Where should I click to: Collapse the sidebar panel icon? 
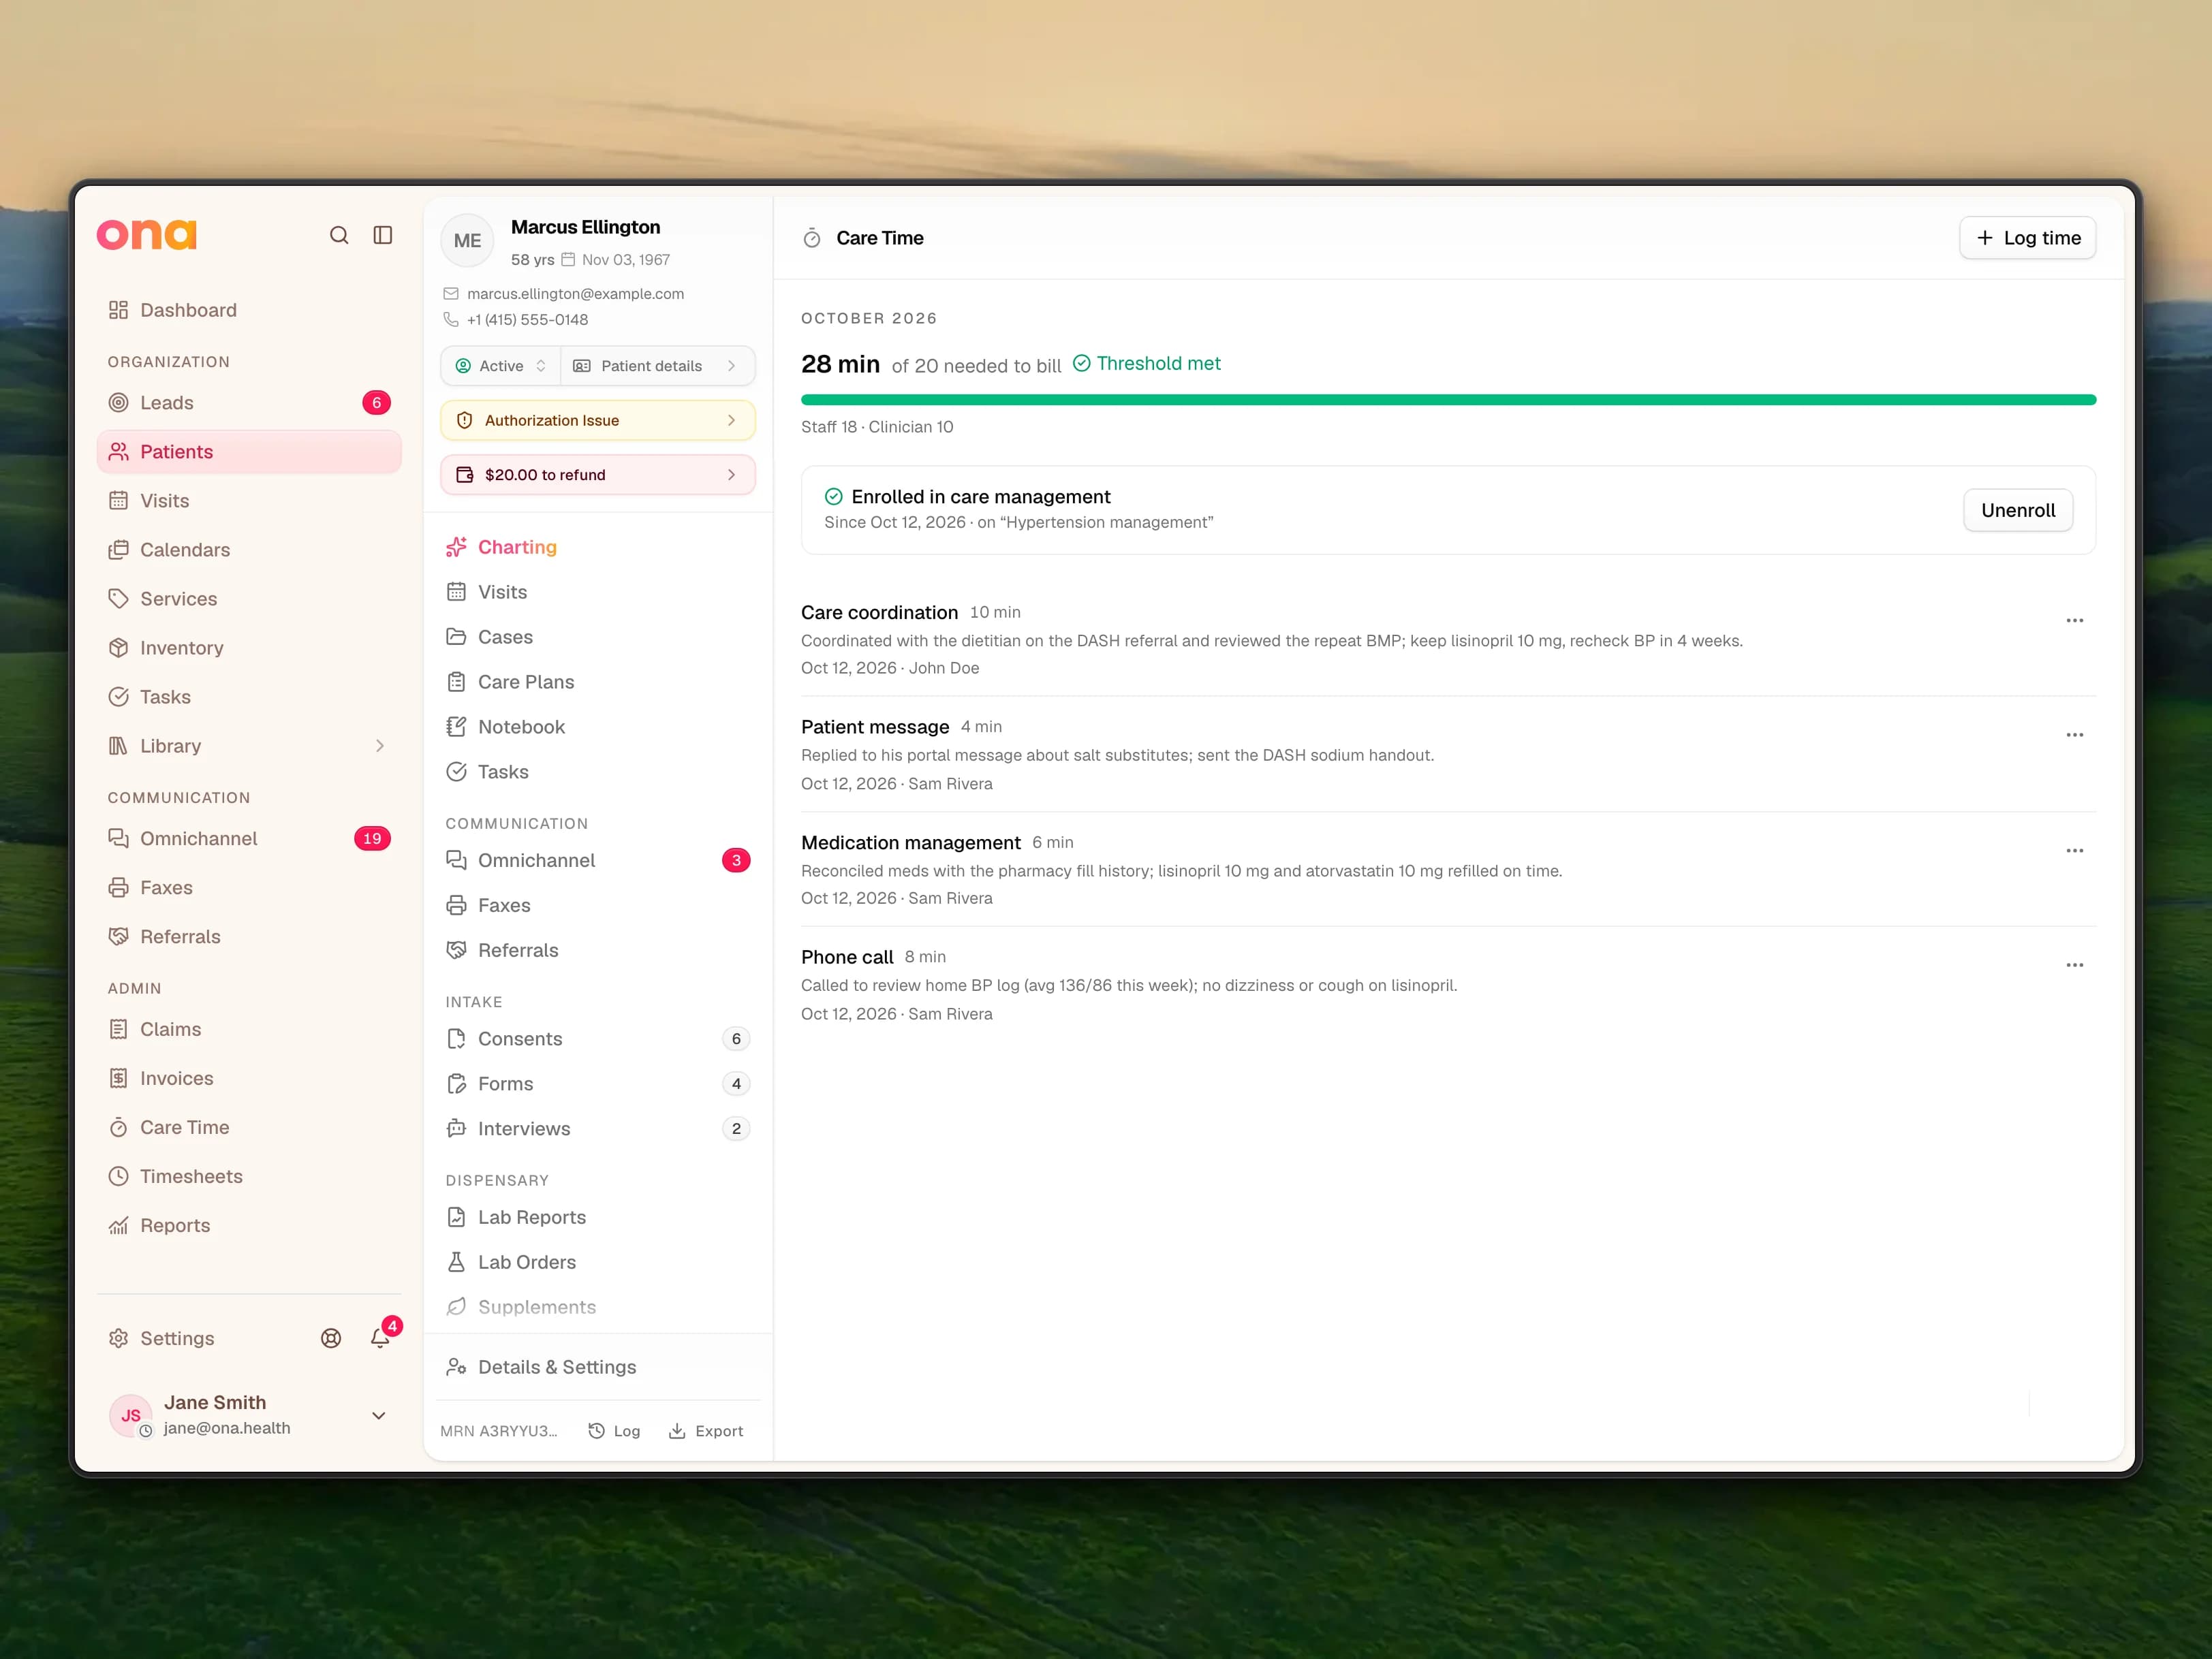pyautogui.click(x=383, y=235)
